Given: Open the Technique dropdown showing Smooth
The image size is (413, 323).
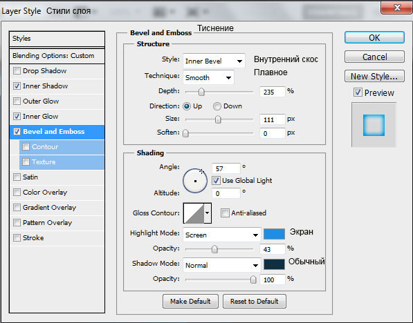Looking at the screenshot, I should [208, 77].
